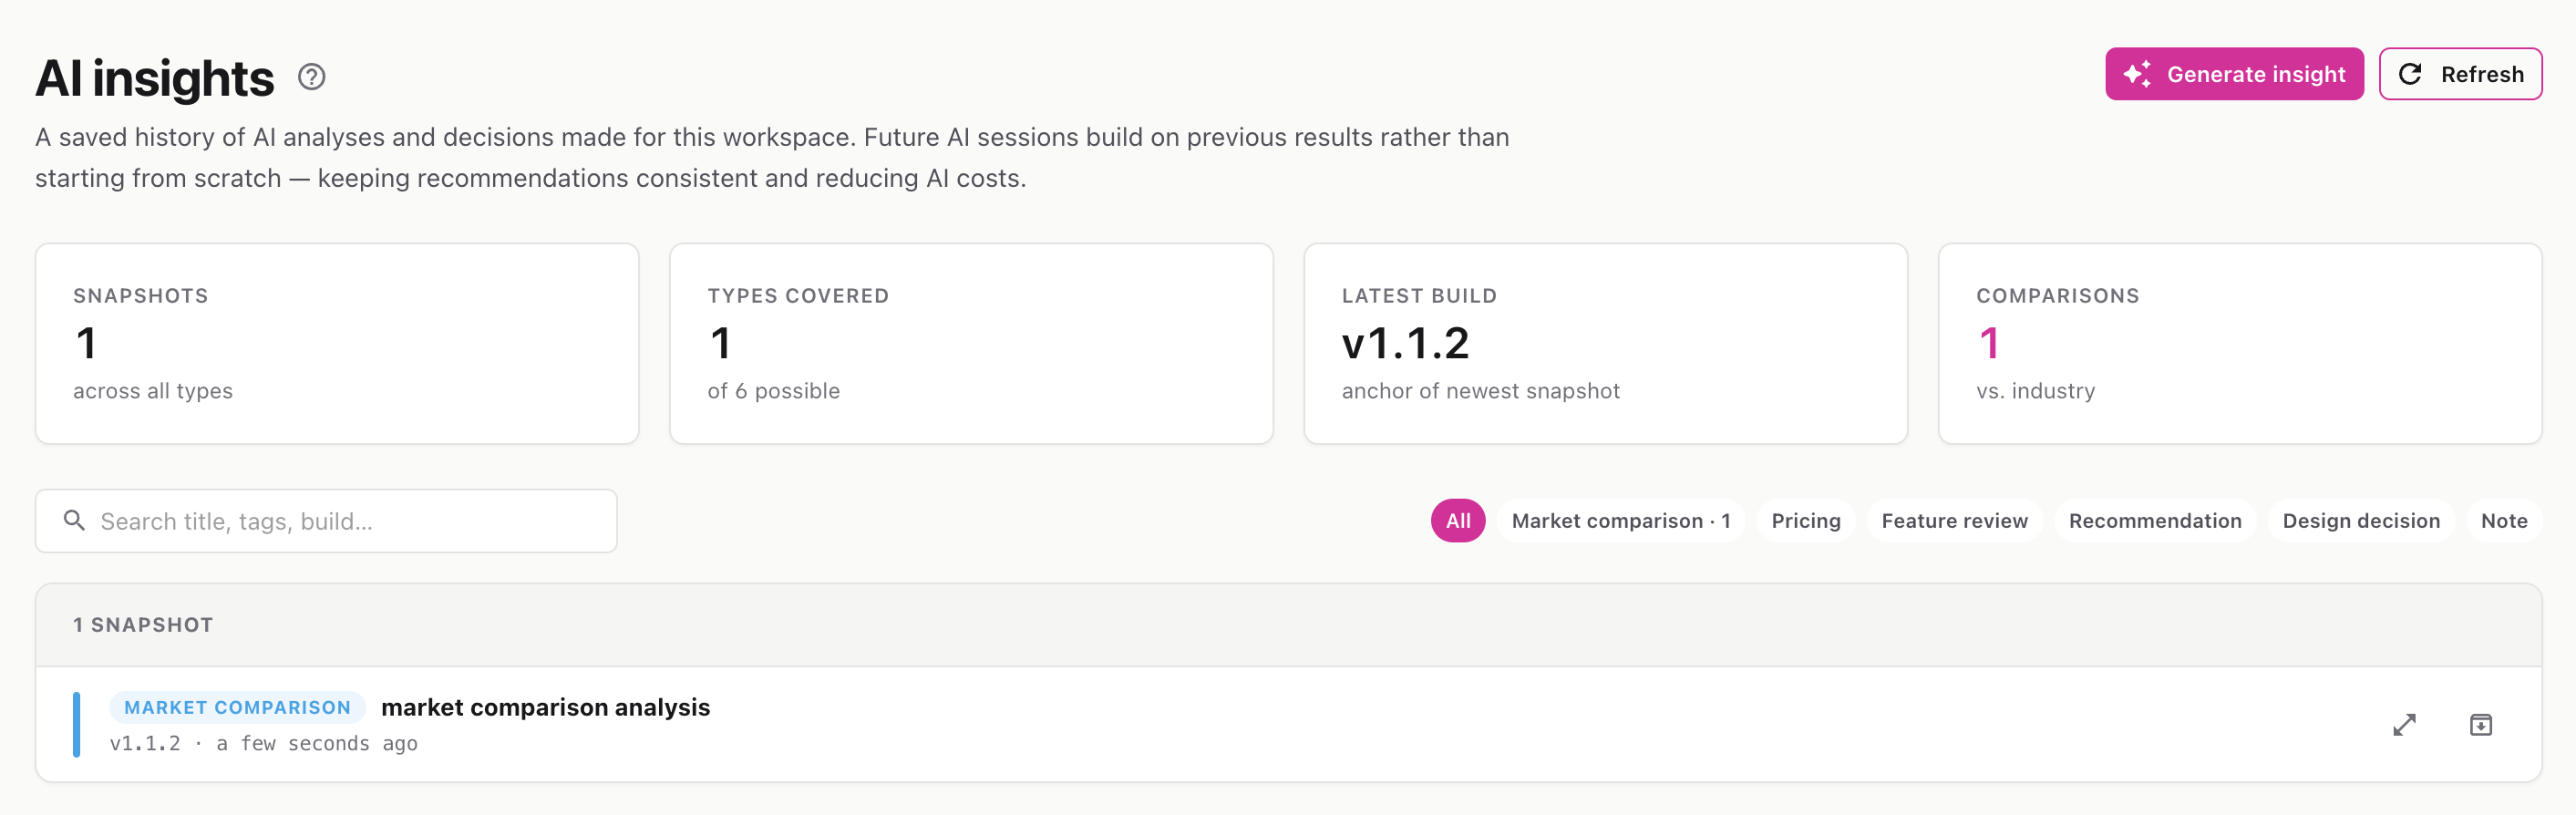The height and width of the screenshot is (815, 2576).
Task: Select the Design decision filter
Action: 2361,521
